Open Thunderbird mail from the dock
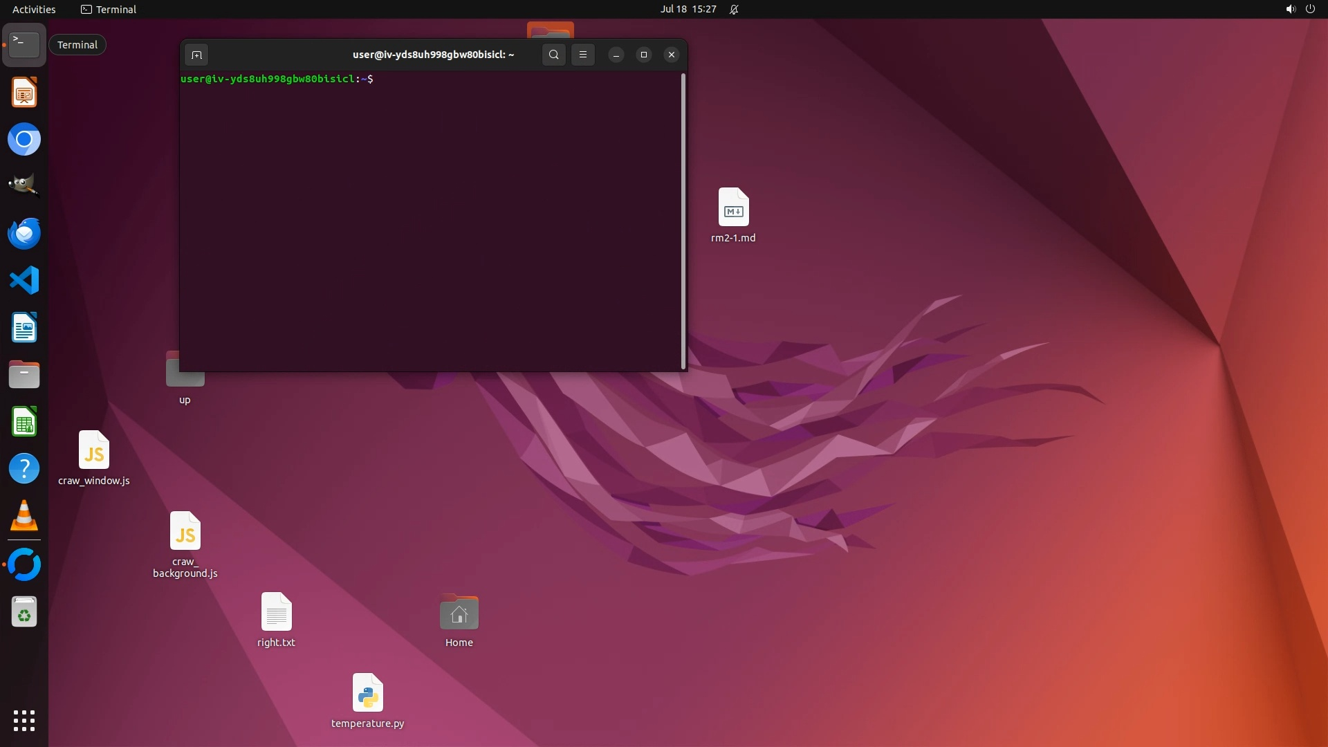The image size is (1328, 747). tap(24, 234)
